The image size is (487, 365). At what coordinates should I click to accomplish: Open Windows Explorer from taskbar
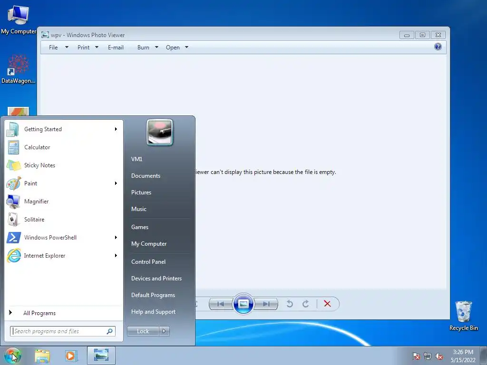[x=42, y=355]
